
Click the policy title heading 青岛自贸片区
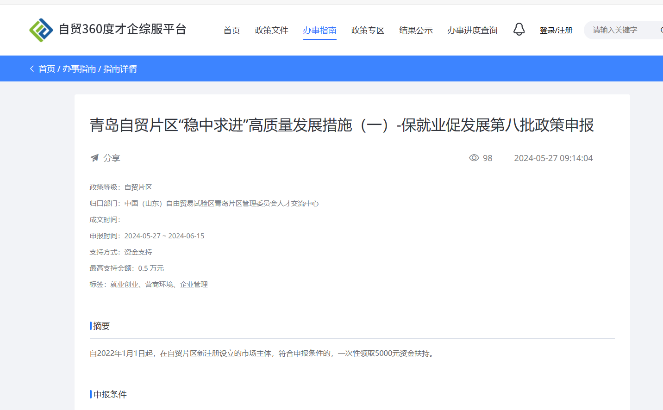pos(341,125)
